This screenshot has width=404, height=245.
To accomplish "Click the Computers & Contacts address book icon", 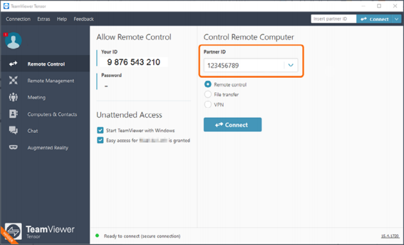I will tap(13, 114).
